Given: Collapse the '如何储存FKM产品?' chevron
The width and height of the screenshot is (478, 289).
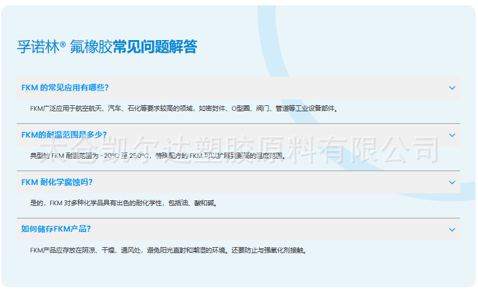Looking at the screenshot, I should (452, 230).
